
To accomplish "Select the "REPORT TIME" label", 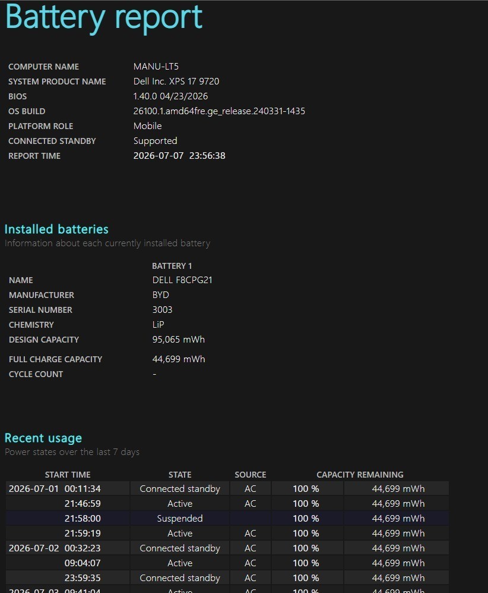I will tap(34, 156).
